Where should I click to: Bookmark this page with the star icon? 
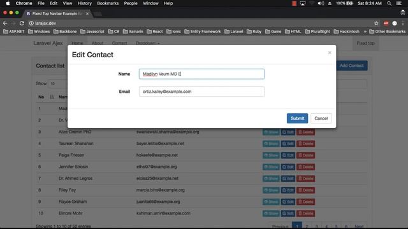point(376,24)
